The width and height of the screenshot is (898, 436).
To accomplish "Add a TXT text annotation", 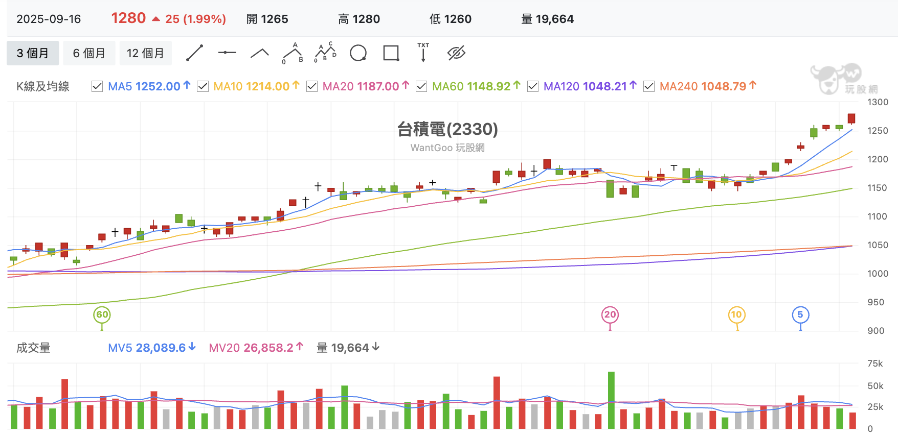I will (x=423, y=53).
